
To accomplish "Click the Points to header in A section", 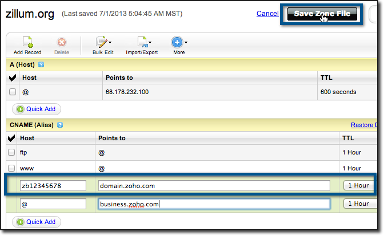I will [x=119, y=78].
